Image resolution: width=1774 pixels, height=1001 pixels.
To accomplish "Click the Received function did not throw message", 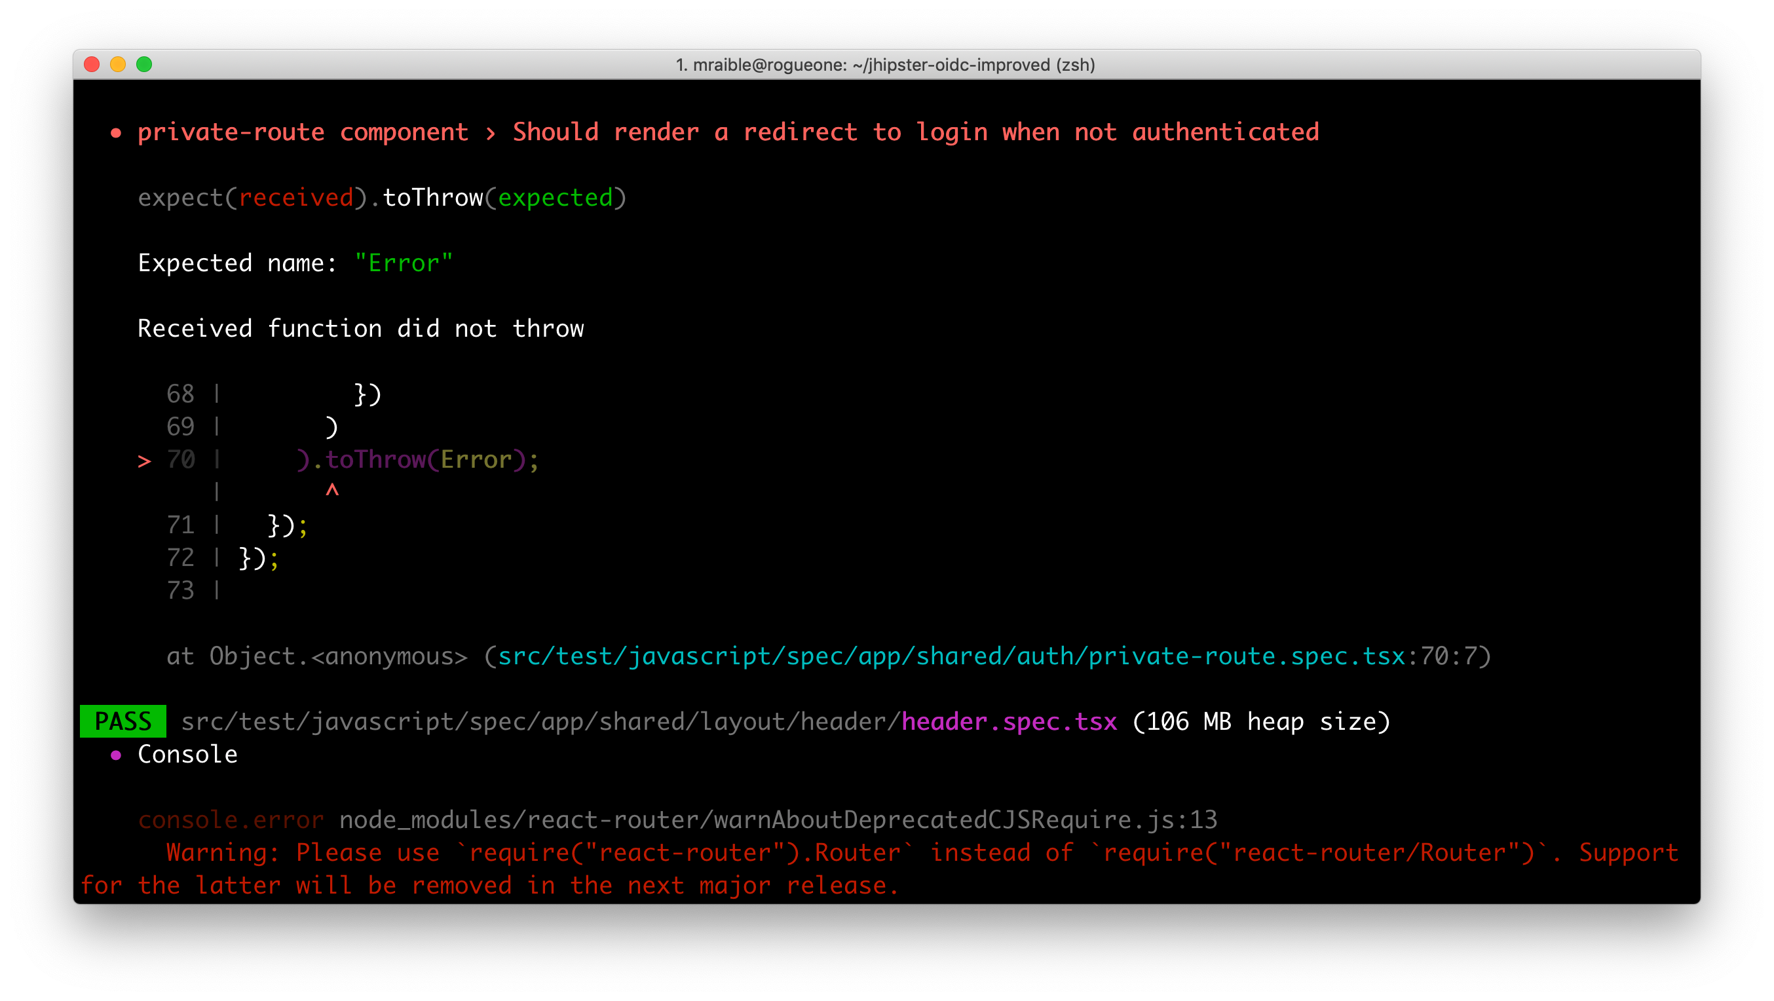I will pos(360,328).
